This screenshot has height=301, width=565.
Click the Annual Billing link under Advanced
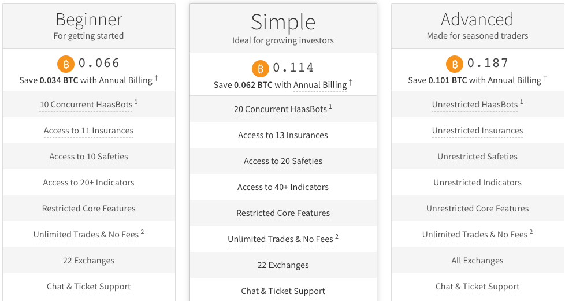(x=514, y=80)
